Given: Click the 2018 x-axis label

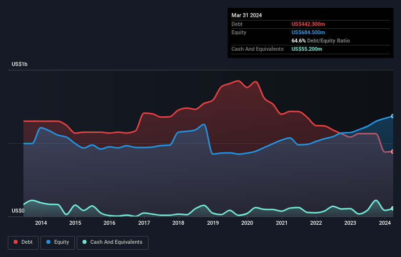Looking at the screenshot, I should [x=178, y=223].
